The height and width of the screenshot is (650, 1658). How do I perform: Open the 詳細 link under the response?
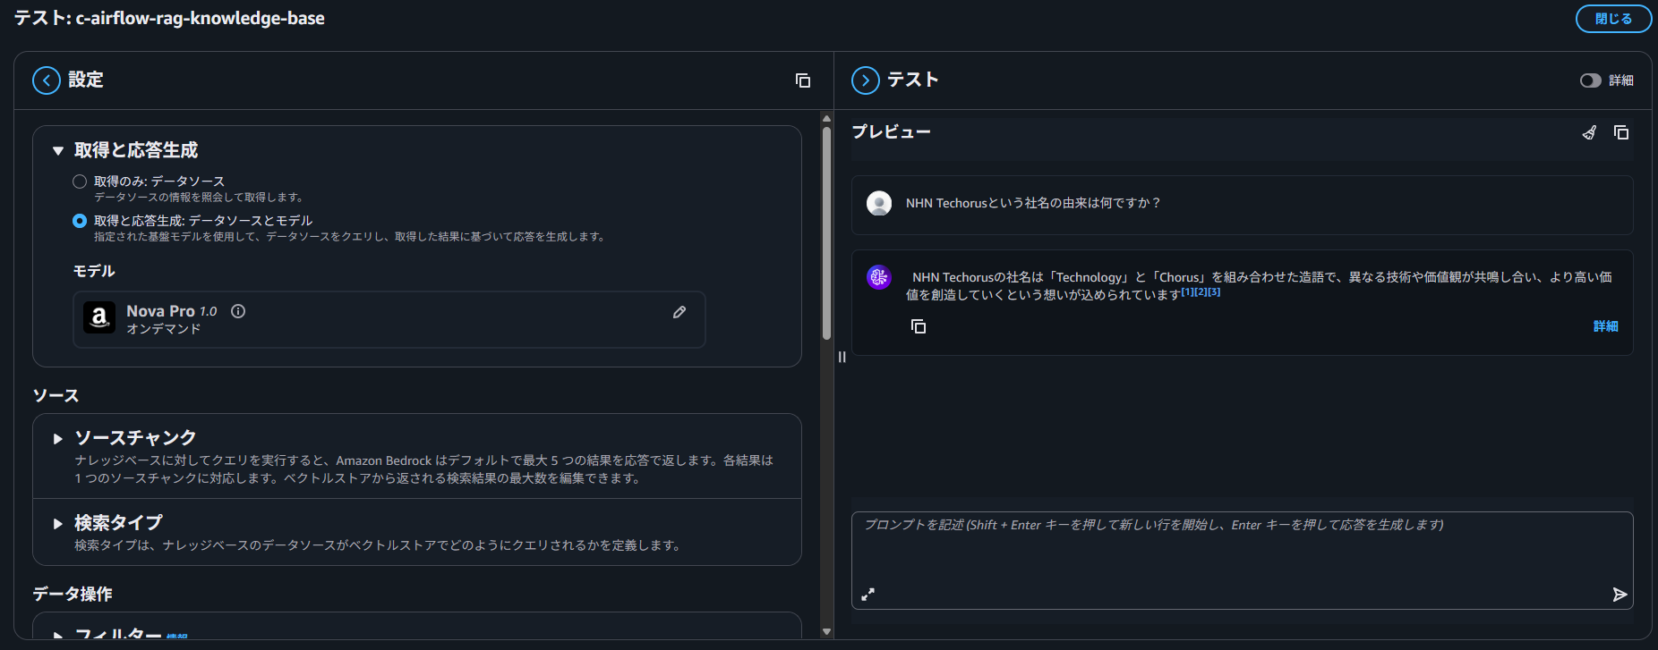pyautogui.click(x=1605, y=326)
